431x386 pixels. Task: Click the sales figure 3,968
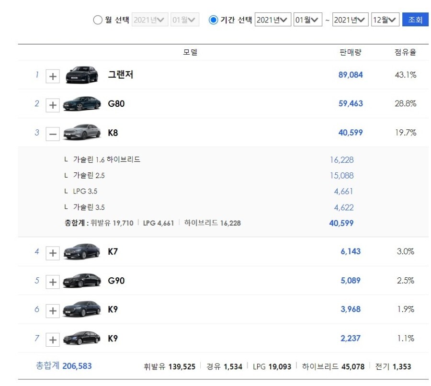(351, 309)
